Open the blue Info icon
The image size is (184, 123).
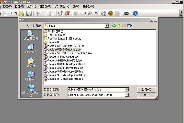click(x=135, y=13)
